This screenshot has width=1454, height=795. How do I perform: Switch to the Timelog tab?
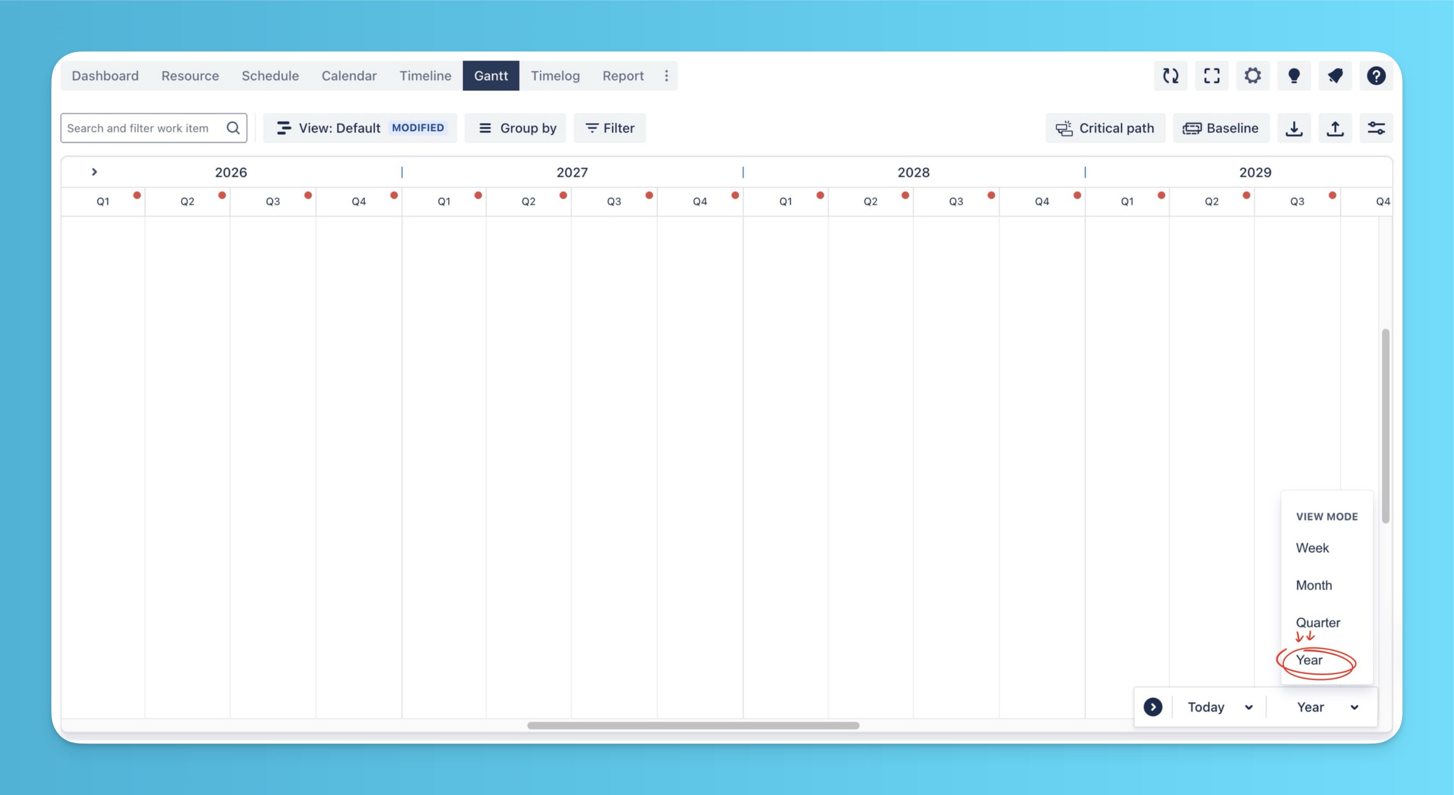click(x=555, y=75)
